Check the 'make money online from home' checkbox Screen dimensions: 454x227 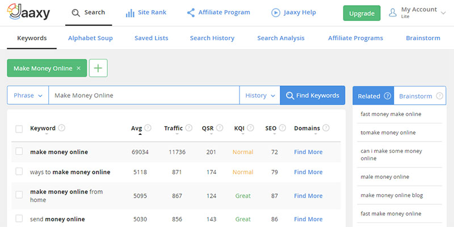click(19, 195)
